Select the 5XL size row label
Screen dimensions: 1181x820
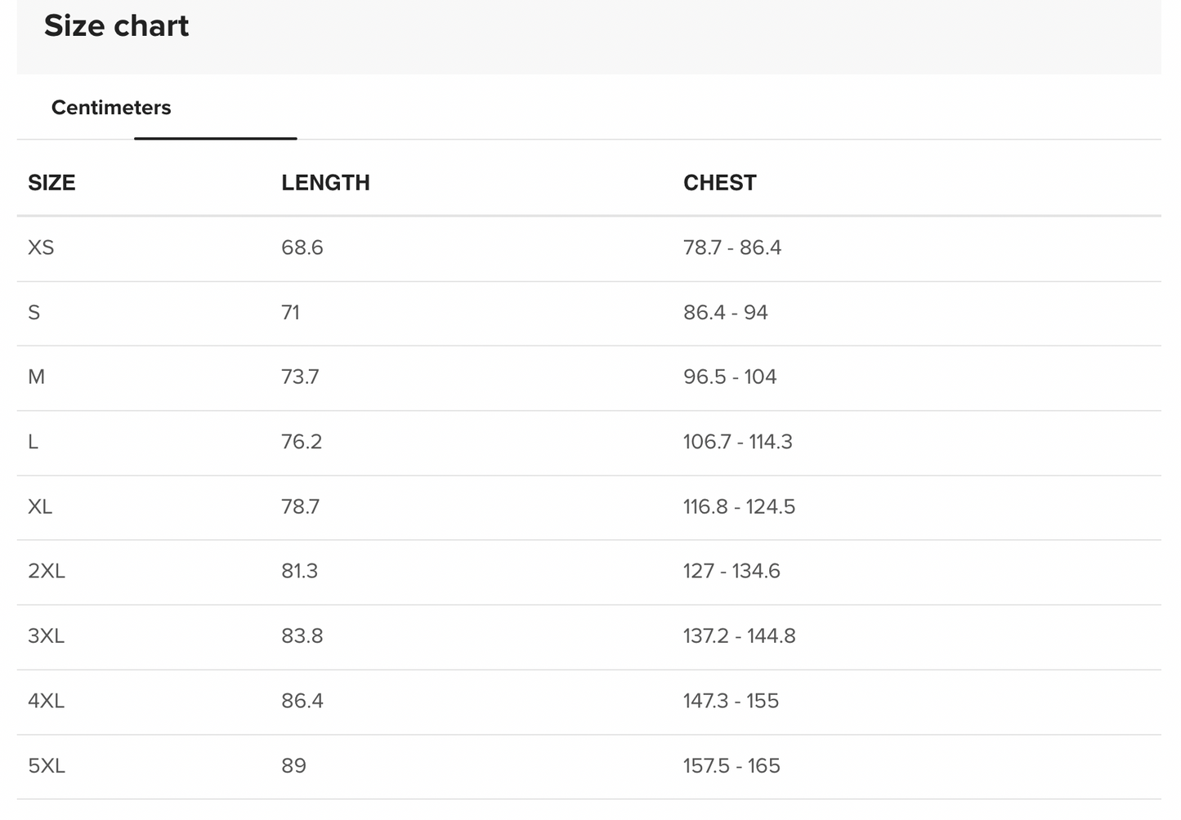tap(47, 766)
